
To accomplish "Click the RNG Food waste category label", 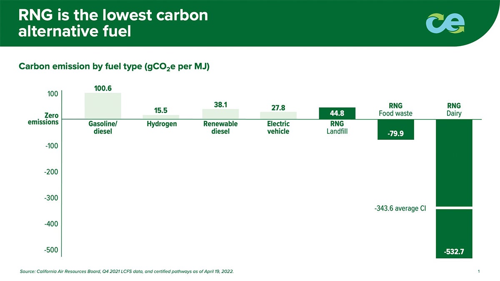I will coord(395,109).
